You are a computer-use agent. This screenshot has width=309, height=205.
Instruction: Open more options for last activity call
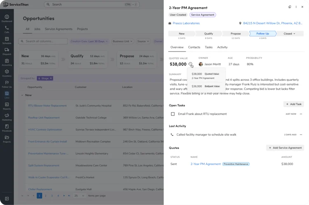301,134
